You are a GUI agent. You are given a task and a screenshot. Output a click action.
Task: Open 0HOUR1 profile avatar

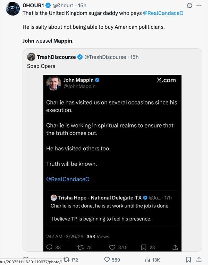(x=12, y=8)
